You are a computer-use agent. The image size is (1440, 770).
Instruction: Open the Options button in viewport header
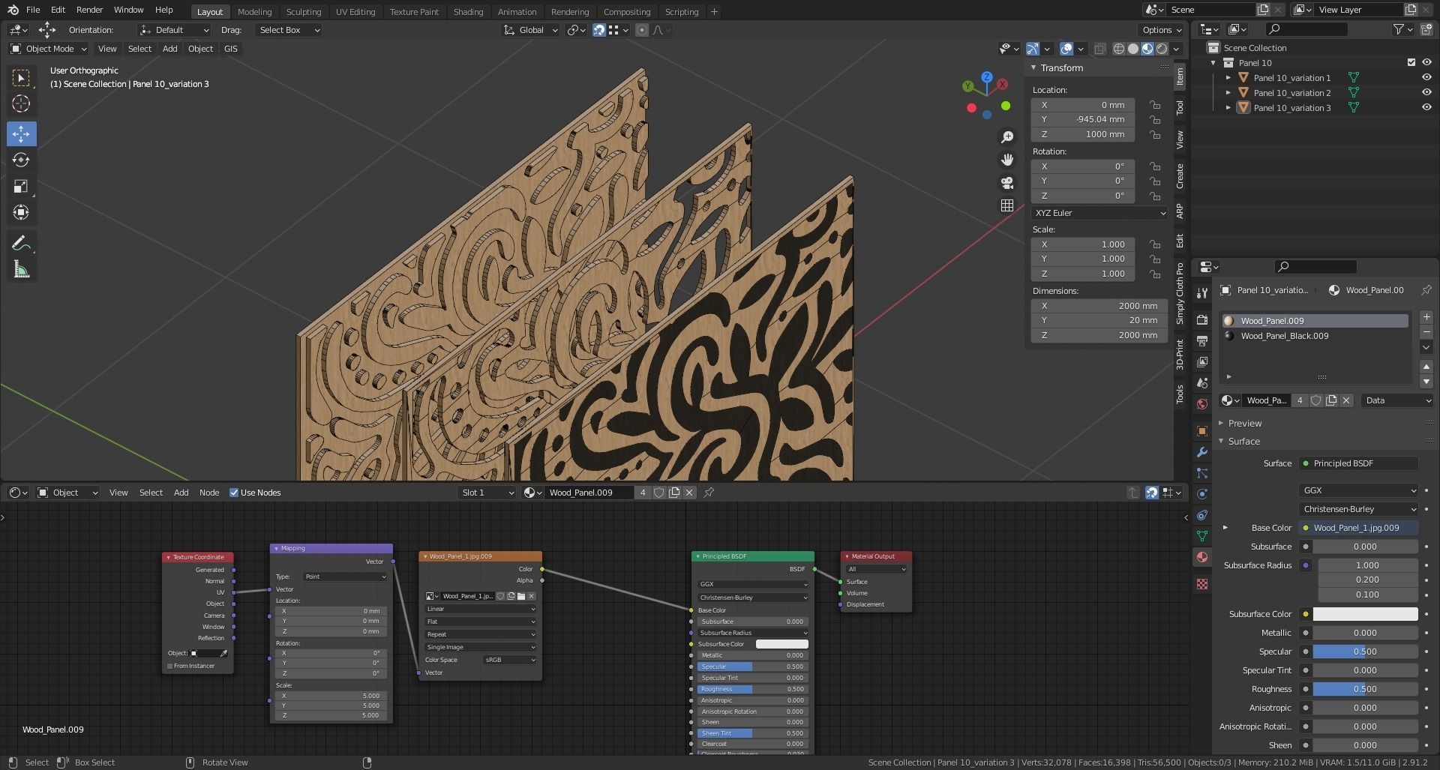click(1162, 30)
